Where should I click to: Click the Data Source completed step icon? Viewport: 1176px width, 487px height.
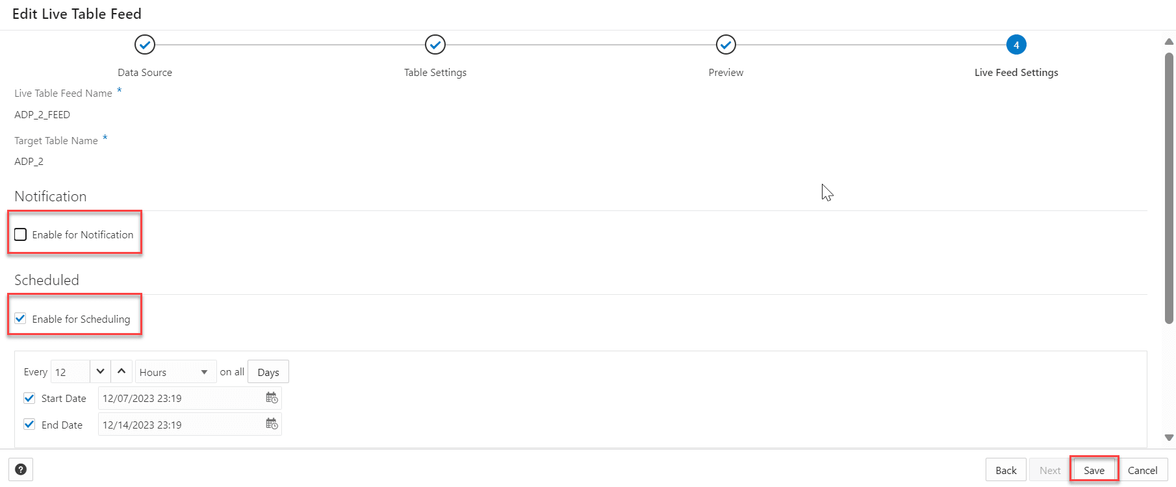click(x=144, y=44)
